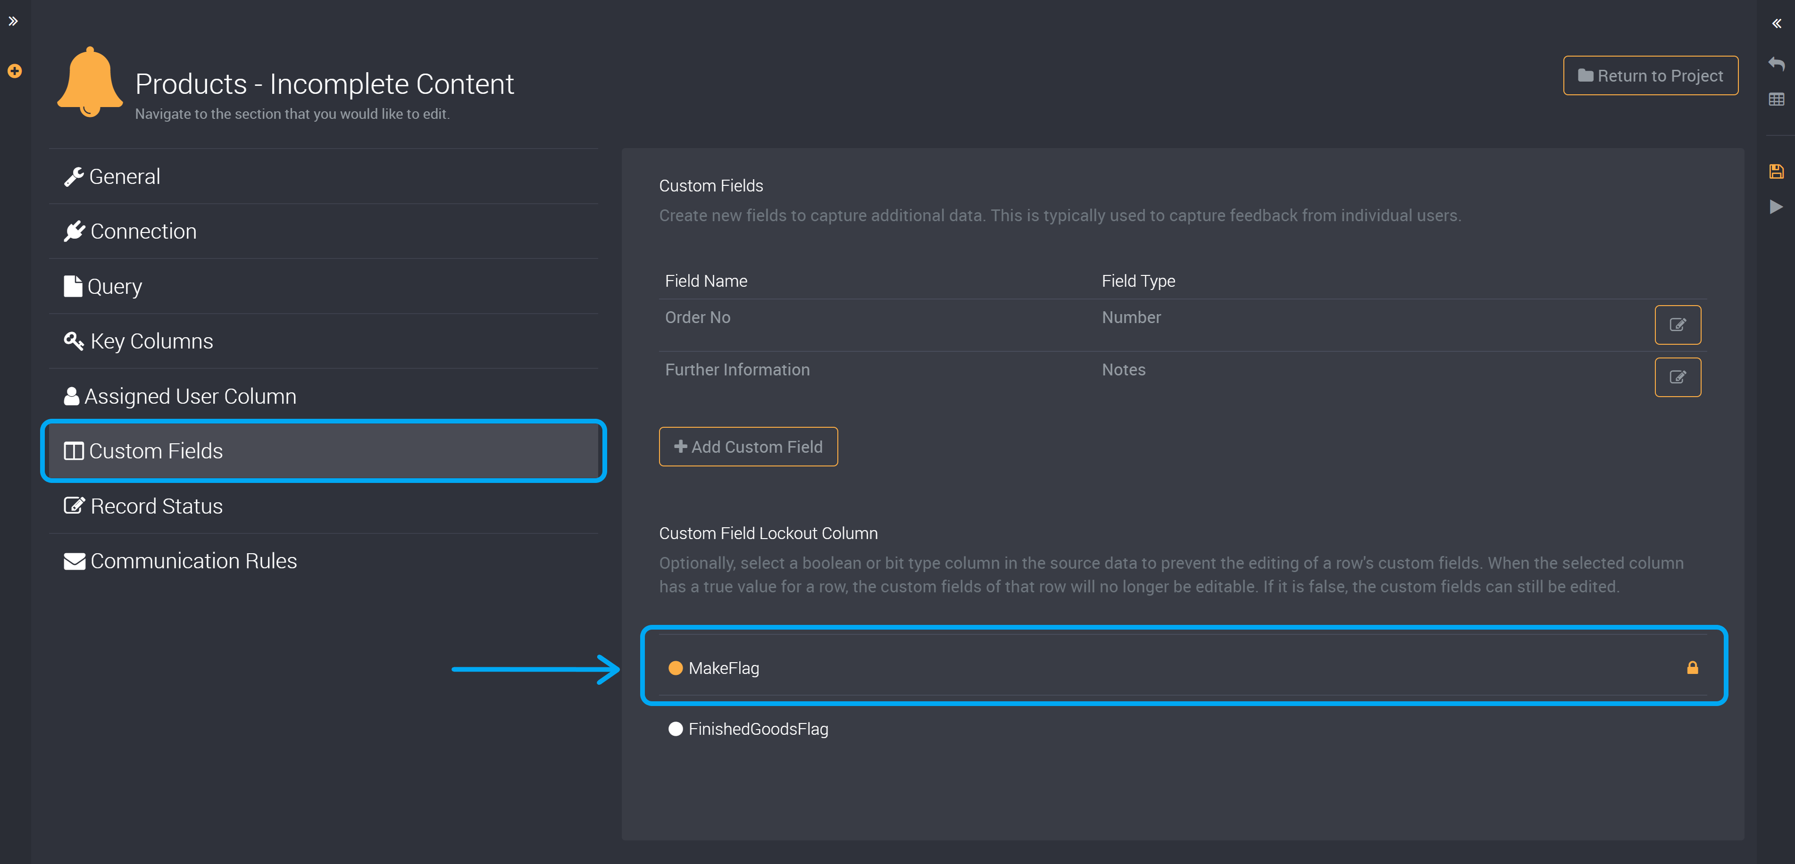Click the Further Information field name
Screen dimensions: 1795x864
(737, 370)
